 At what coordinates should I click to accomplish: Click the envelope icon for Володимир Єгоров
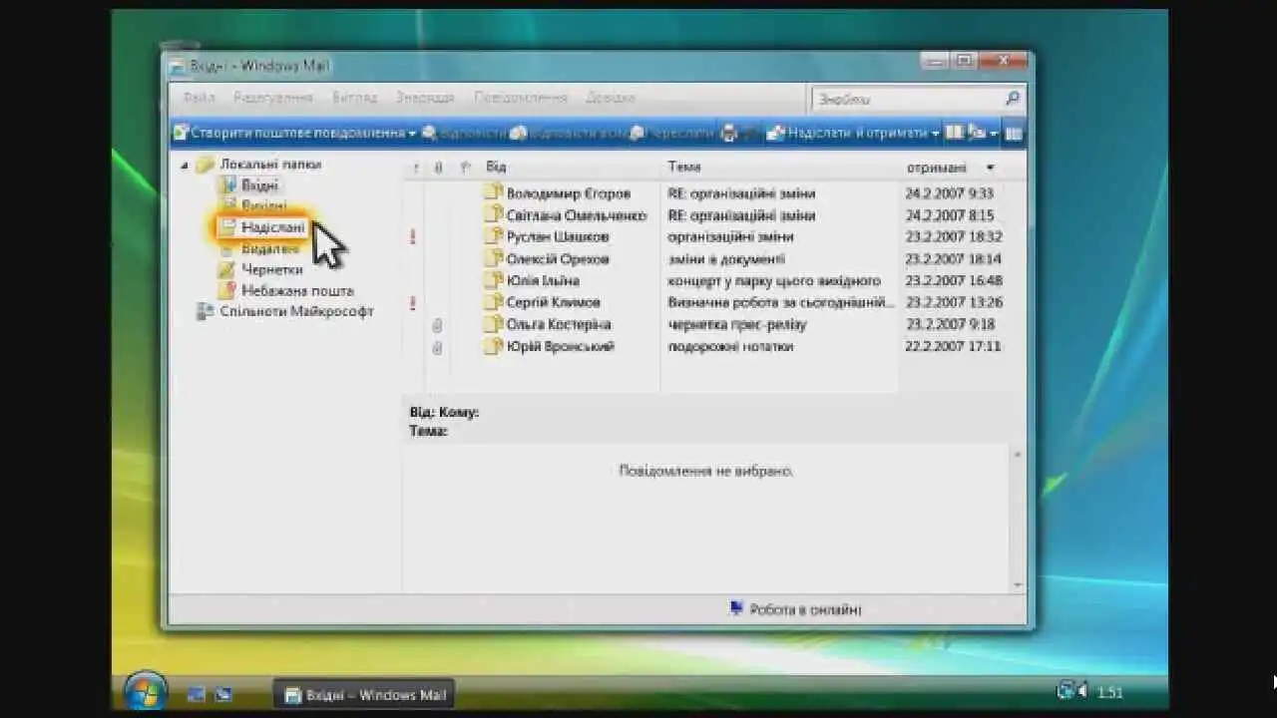coord(493,192)
